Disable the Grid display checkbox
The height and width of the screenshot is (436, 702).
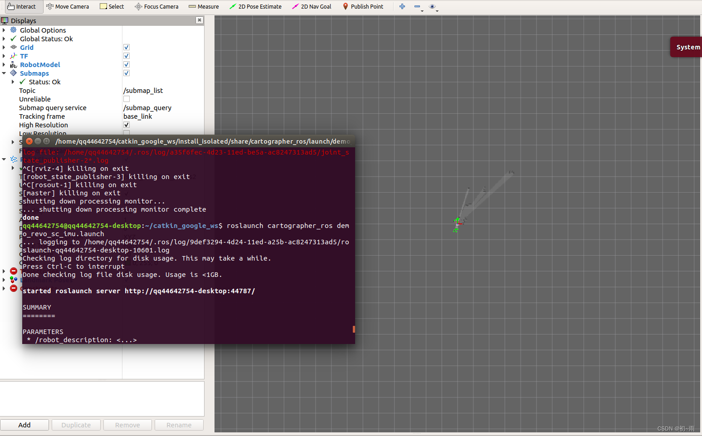[x=127, y=47]
